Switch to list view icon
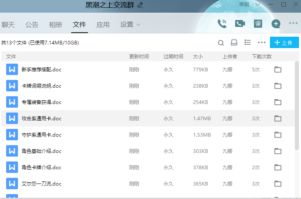 [247, 42]
